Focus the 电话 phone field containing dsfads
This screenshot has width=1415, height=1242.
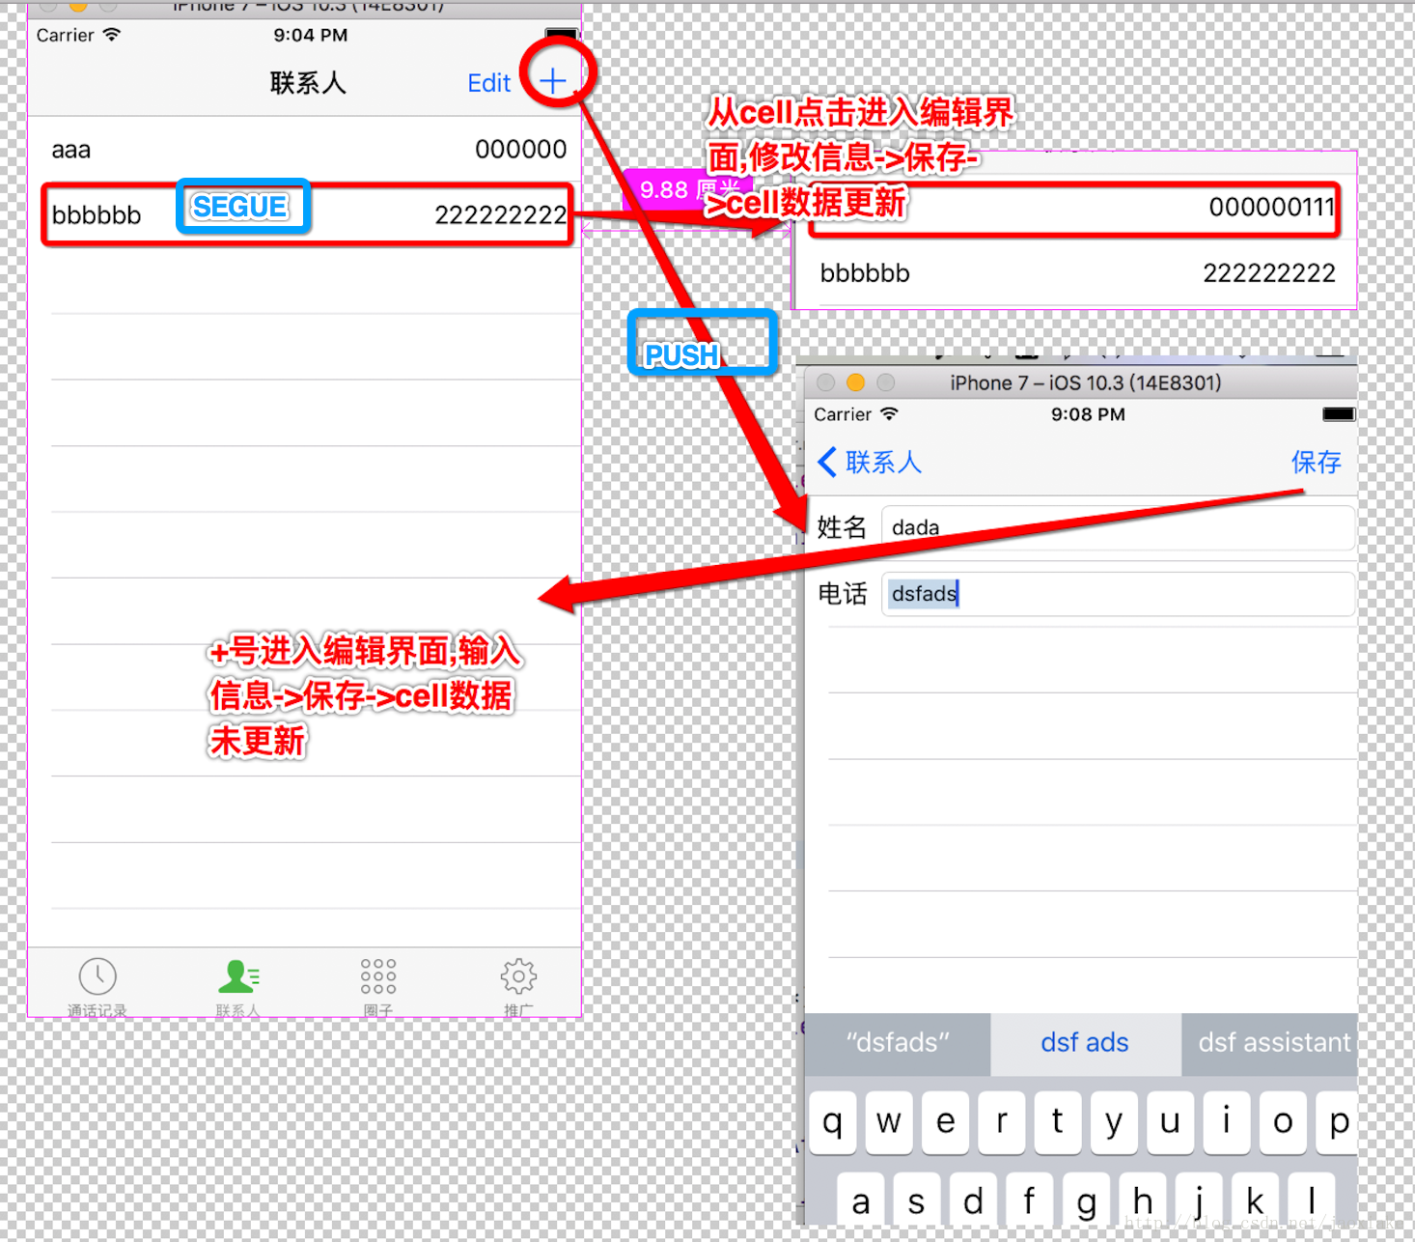[x=1118, y=593]
